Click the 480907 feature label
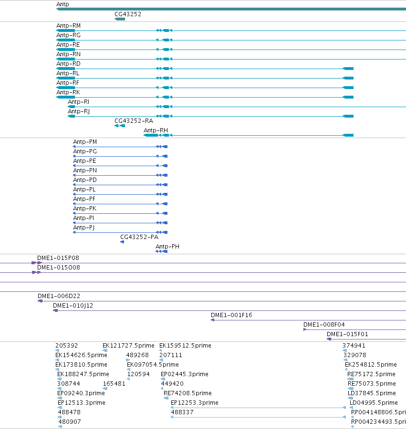The width and height of the screenshot is (406, 429). (70, 421)
